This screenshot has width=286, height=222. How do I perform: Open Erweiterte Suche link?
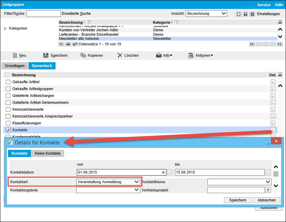(x=76, y=14)
